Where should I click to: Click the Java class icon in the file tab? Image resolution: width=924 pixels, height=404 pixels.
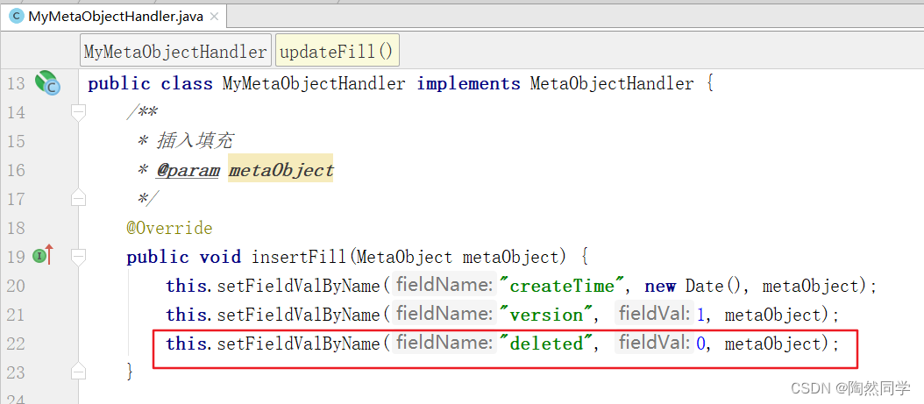tap(16, 16)
